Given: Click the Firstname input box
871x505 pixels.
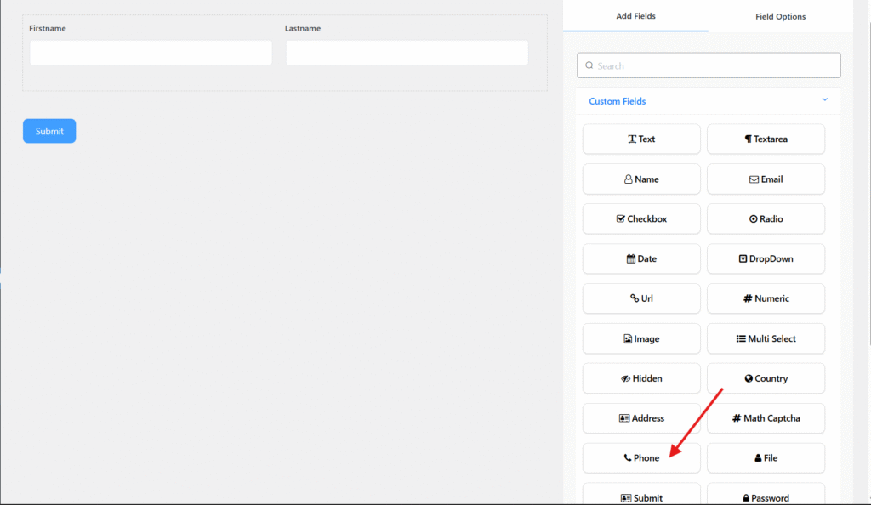Looking at the screenshot, I should pos(151,53).
